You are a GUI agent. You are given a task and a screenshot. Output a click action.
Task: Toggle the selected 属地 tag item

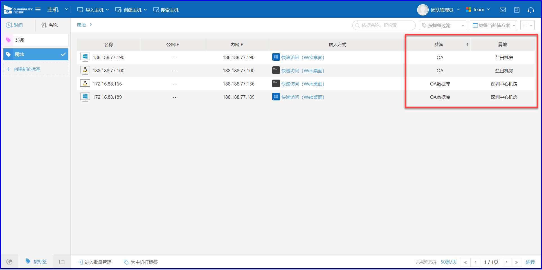[36, 54]
